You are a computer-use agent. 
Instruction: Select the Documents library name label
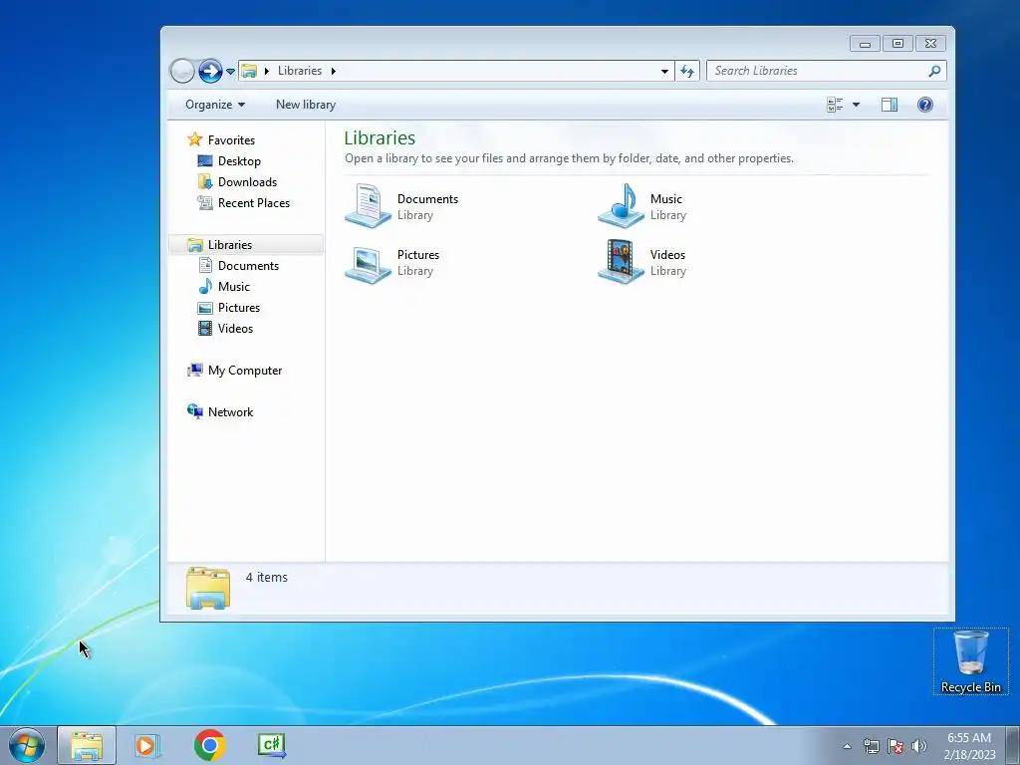[x=427, y=199]
